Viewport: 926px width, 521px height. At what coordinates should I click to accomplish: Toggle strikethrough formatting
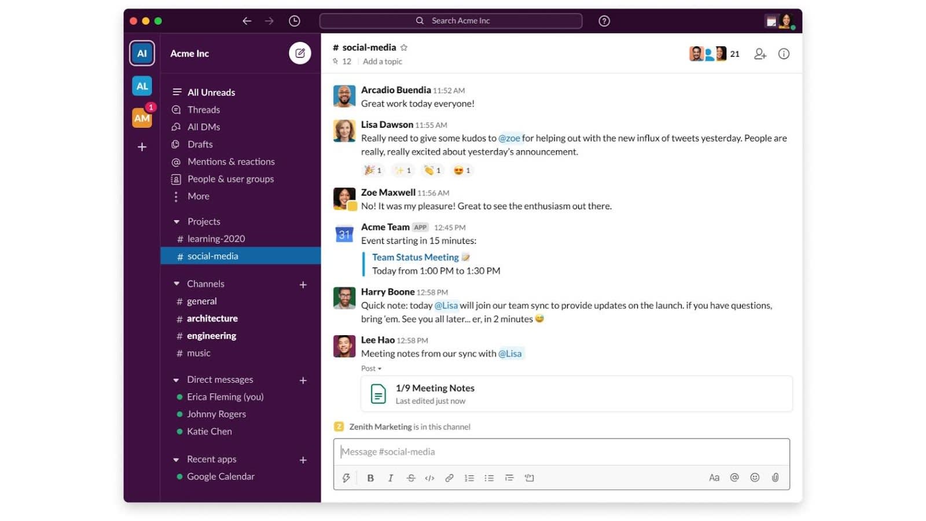click(410, 478)
